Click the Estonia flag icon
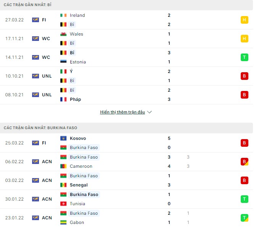 (63, 62)
